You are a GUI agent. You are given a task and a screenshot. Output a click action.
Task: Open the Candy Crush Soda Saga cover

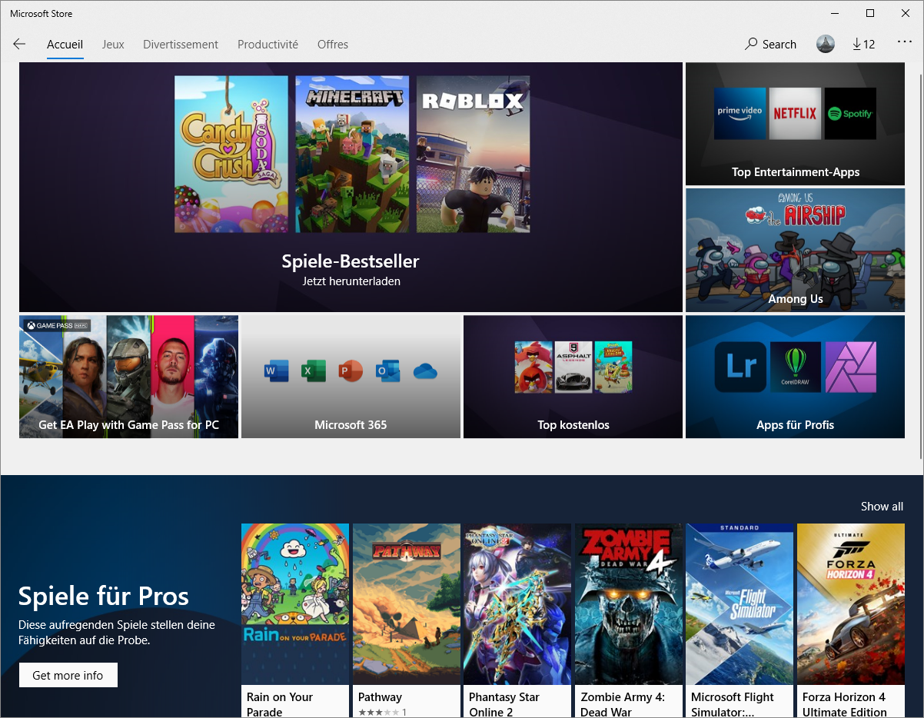pyautogui.click(x=231, y=154)
